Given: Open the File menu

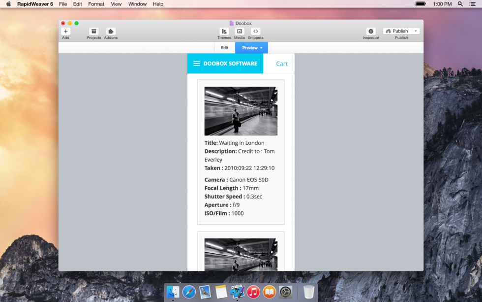Looking at the screenshot, I should [x=63, y=4].
